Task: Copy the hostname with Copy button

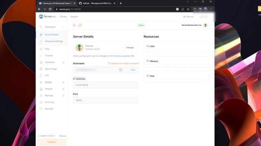Action: pyautogui.click(x=133, y=70)
